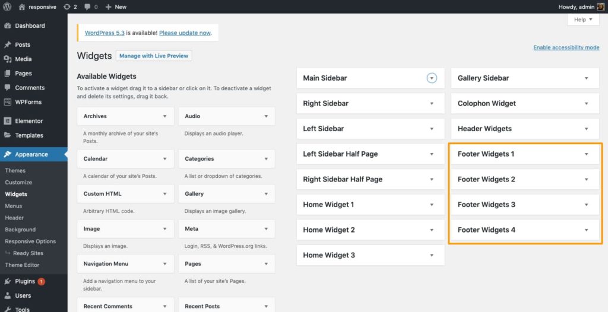
Task: Open the Customize submenu item
Action: point(18,182)
